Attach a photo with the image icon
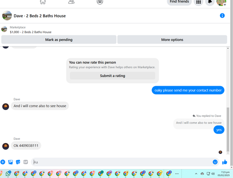This screenshot has height=178, width=233. [x=10, y=162]
